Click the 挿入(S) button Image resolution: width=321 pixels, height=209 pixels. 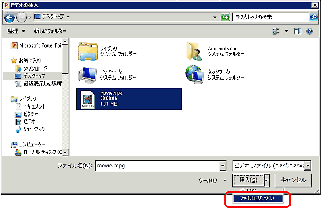(x=248, y=180)
